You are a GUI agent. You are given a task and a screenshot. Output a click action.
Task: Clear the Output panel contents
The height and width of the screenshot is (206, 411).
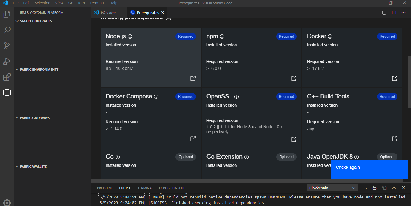pyautogui.click(x=365, y=188)
